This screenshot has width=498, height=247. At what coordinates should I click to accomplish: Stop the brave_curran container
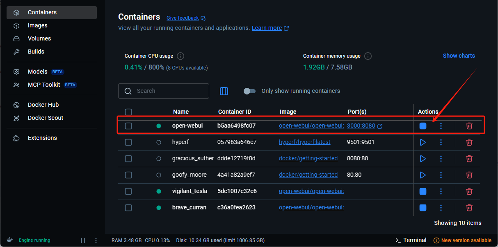point(423,208)
